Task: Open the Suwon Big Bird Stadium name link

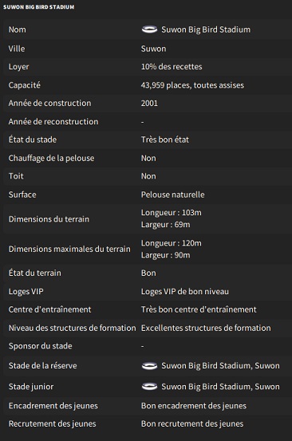Action: tap(206, 30)
